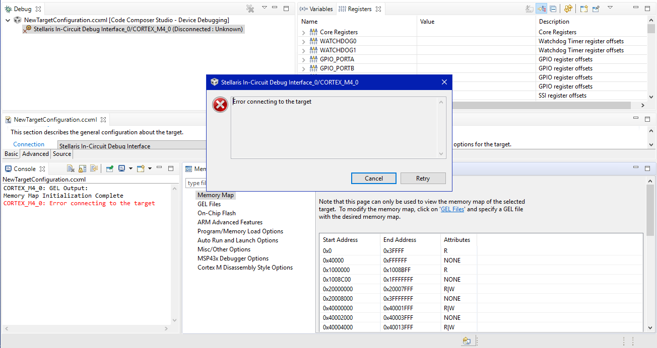Click the red error icon in dialog

tap(220, 105)
